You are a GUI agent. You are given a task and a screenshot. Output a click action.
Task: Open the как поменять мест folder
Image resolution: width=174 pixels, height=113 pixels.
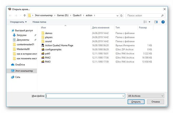[27, 58]
